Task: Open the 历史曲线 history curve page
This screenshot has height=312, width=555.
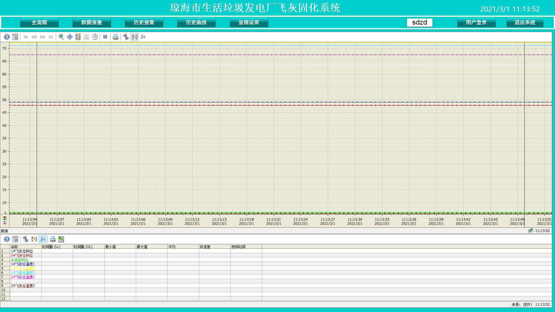Action: click(196, 23)
